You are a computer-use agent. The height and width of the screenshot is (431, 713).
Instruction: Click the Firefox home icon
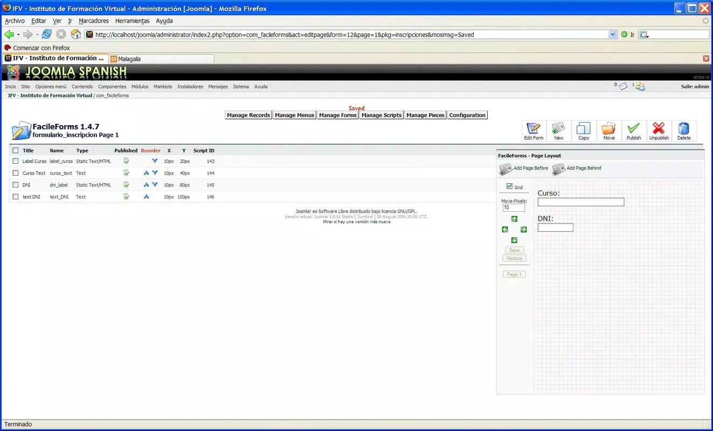[76, 34]
